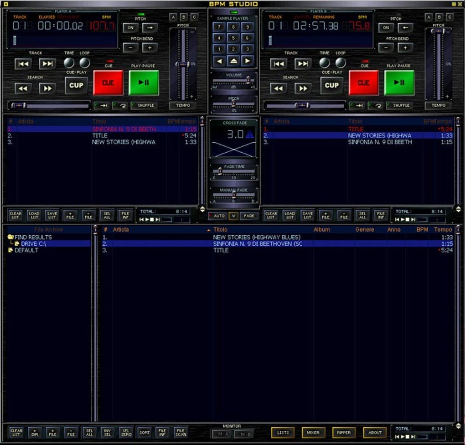Switch to the RIPPER tab
Image resolution: width=465 pixels, height=445 pixels.
click(x=344, y=432)
